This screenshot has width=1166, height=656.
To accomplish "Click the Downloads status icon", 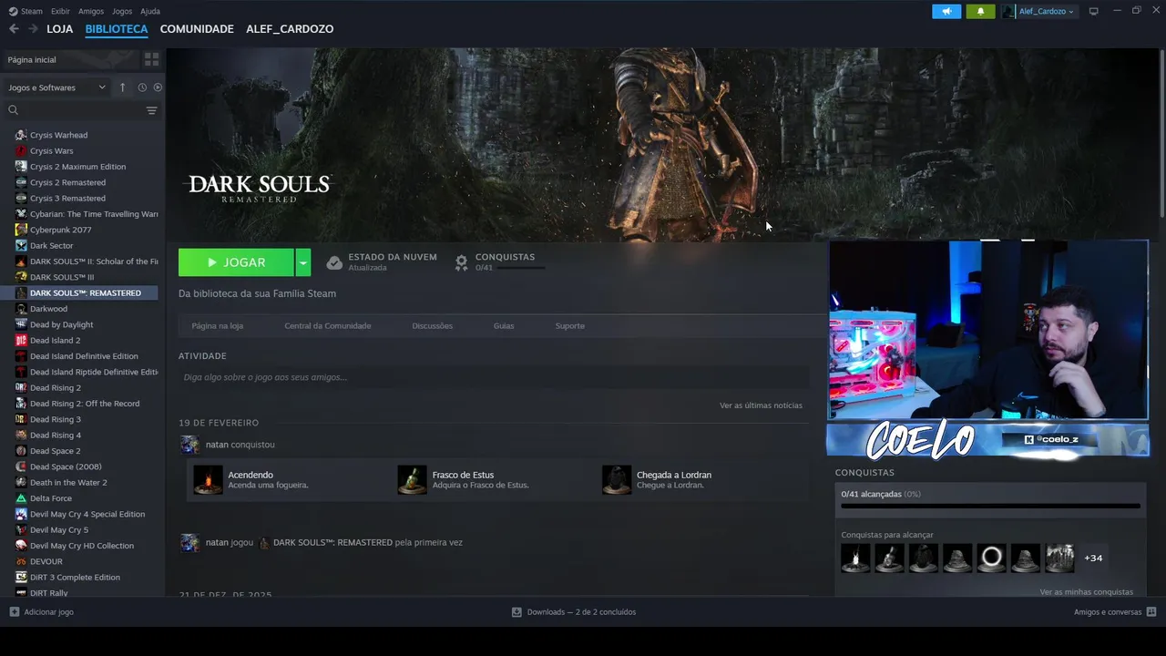I will click(x=517, y=612).
